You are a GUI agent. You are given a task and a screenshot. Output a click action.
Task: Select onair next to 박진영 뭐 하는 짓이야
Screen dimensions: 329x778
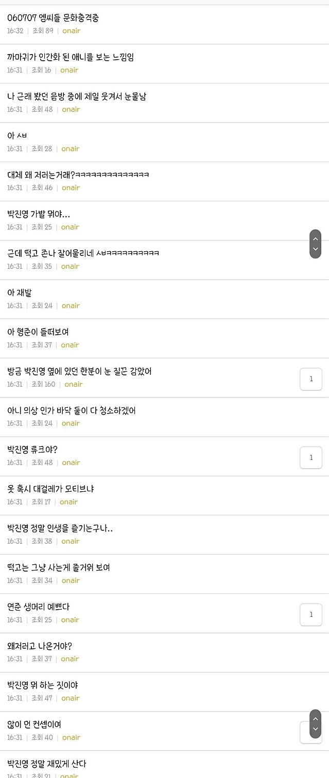pyautogui.click(x=70, y=698)
